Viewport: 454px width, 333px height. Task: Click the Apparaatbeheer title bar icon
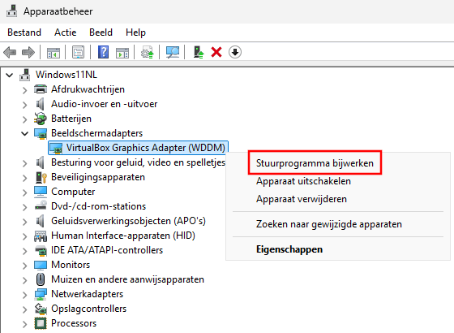pyautogui.click(x=12, y=11)
